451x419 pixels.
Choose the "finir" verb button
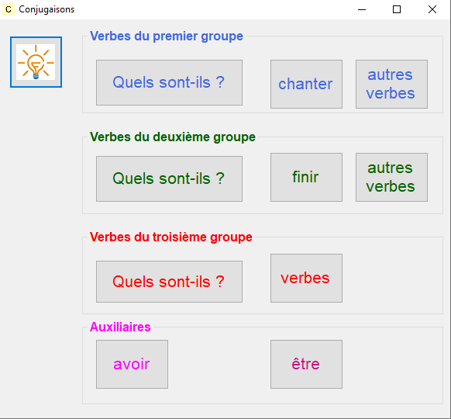click(x=306, y=177)
